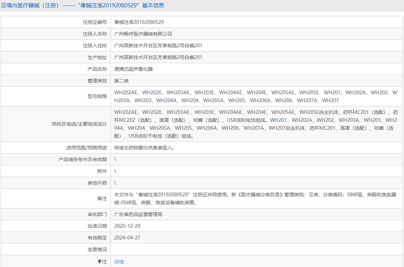Click the 产品储存条件及有效期 label
This screenshot has width=404, height=267.
[x=82, y=160]
